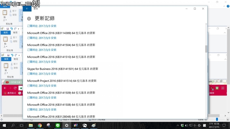Save using lowest Paint window's save icon

pos(8,55)
